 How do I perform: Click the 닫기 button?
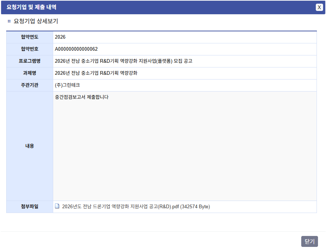tap(309, 241)
